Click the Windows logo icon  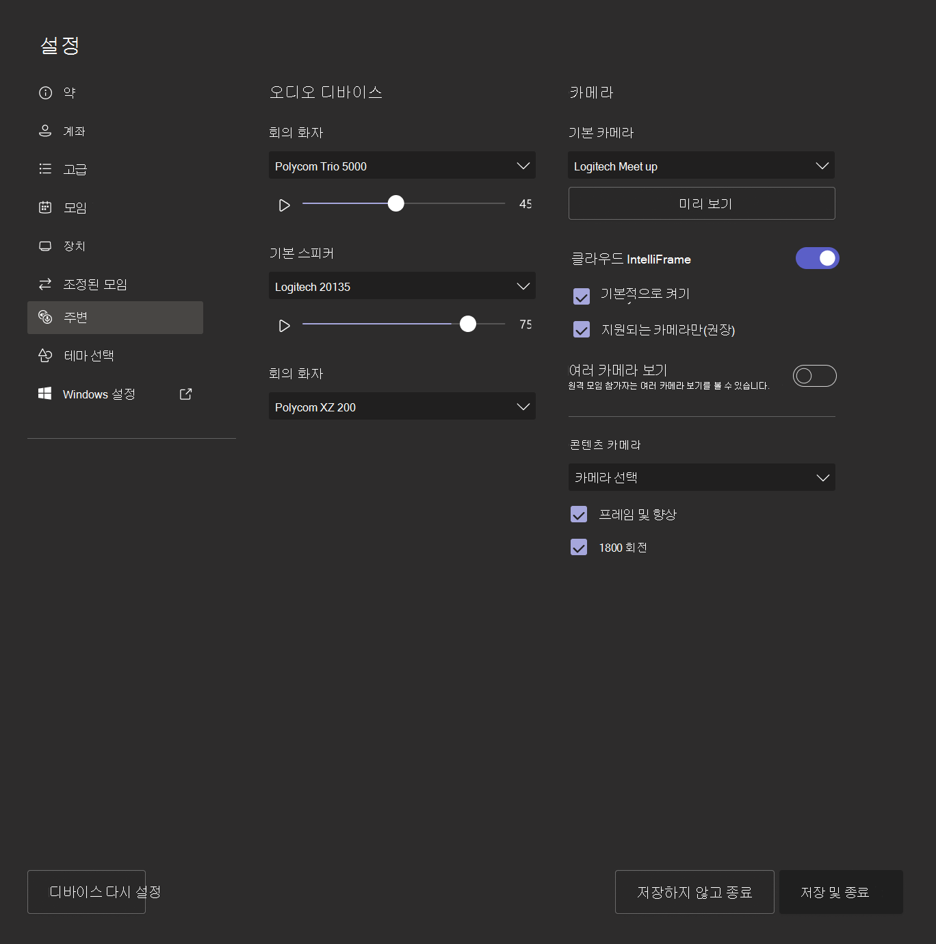pyautogui.click(x=45, y=394)
